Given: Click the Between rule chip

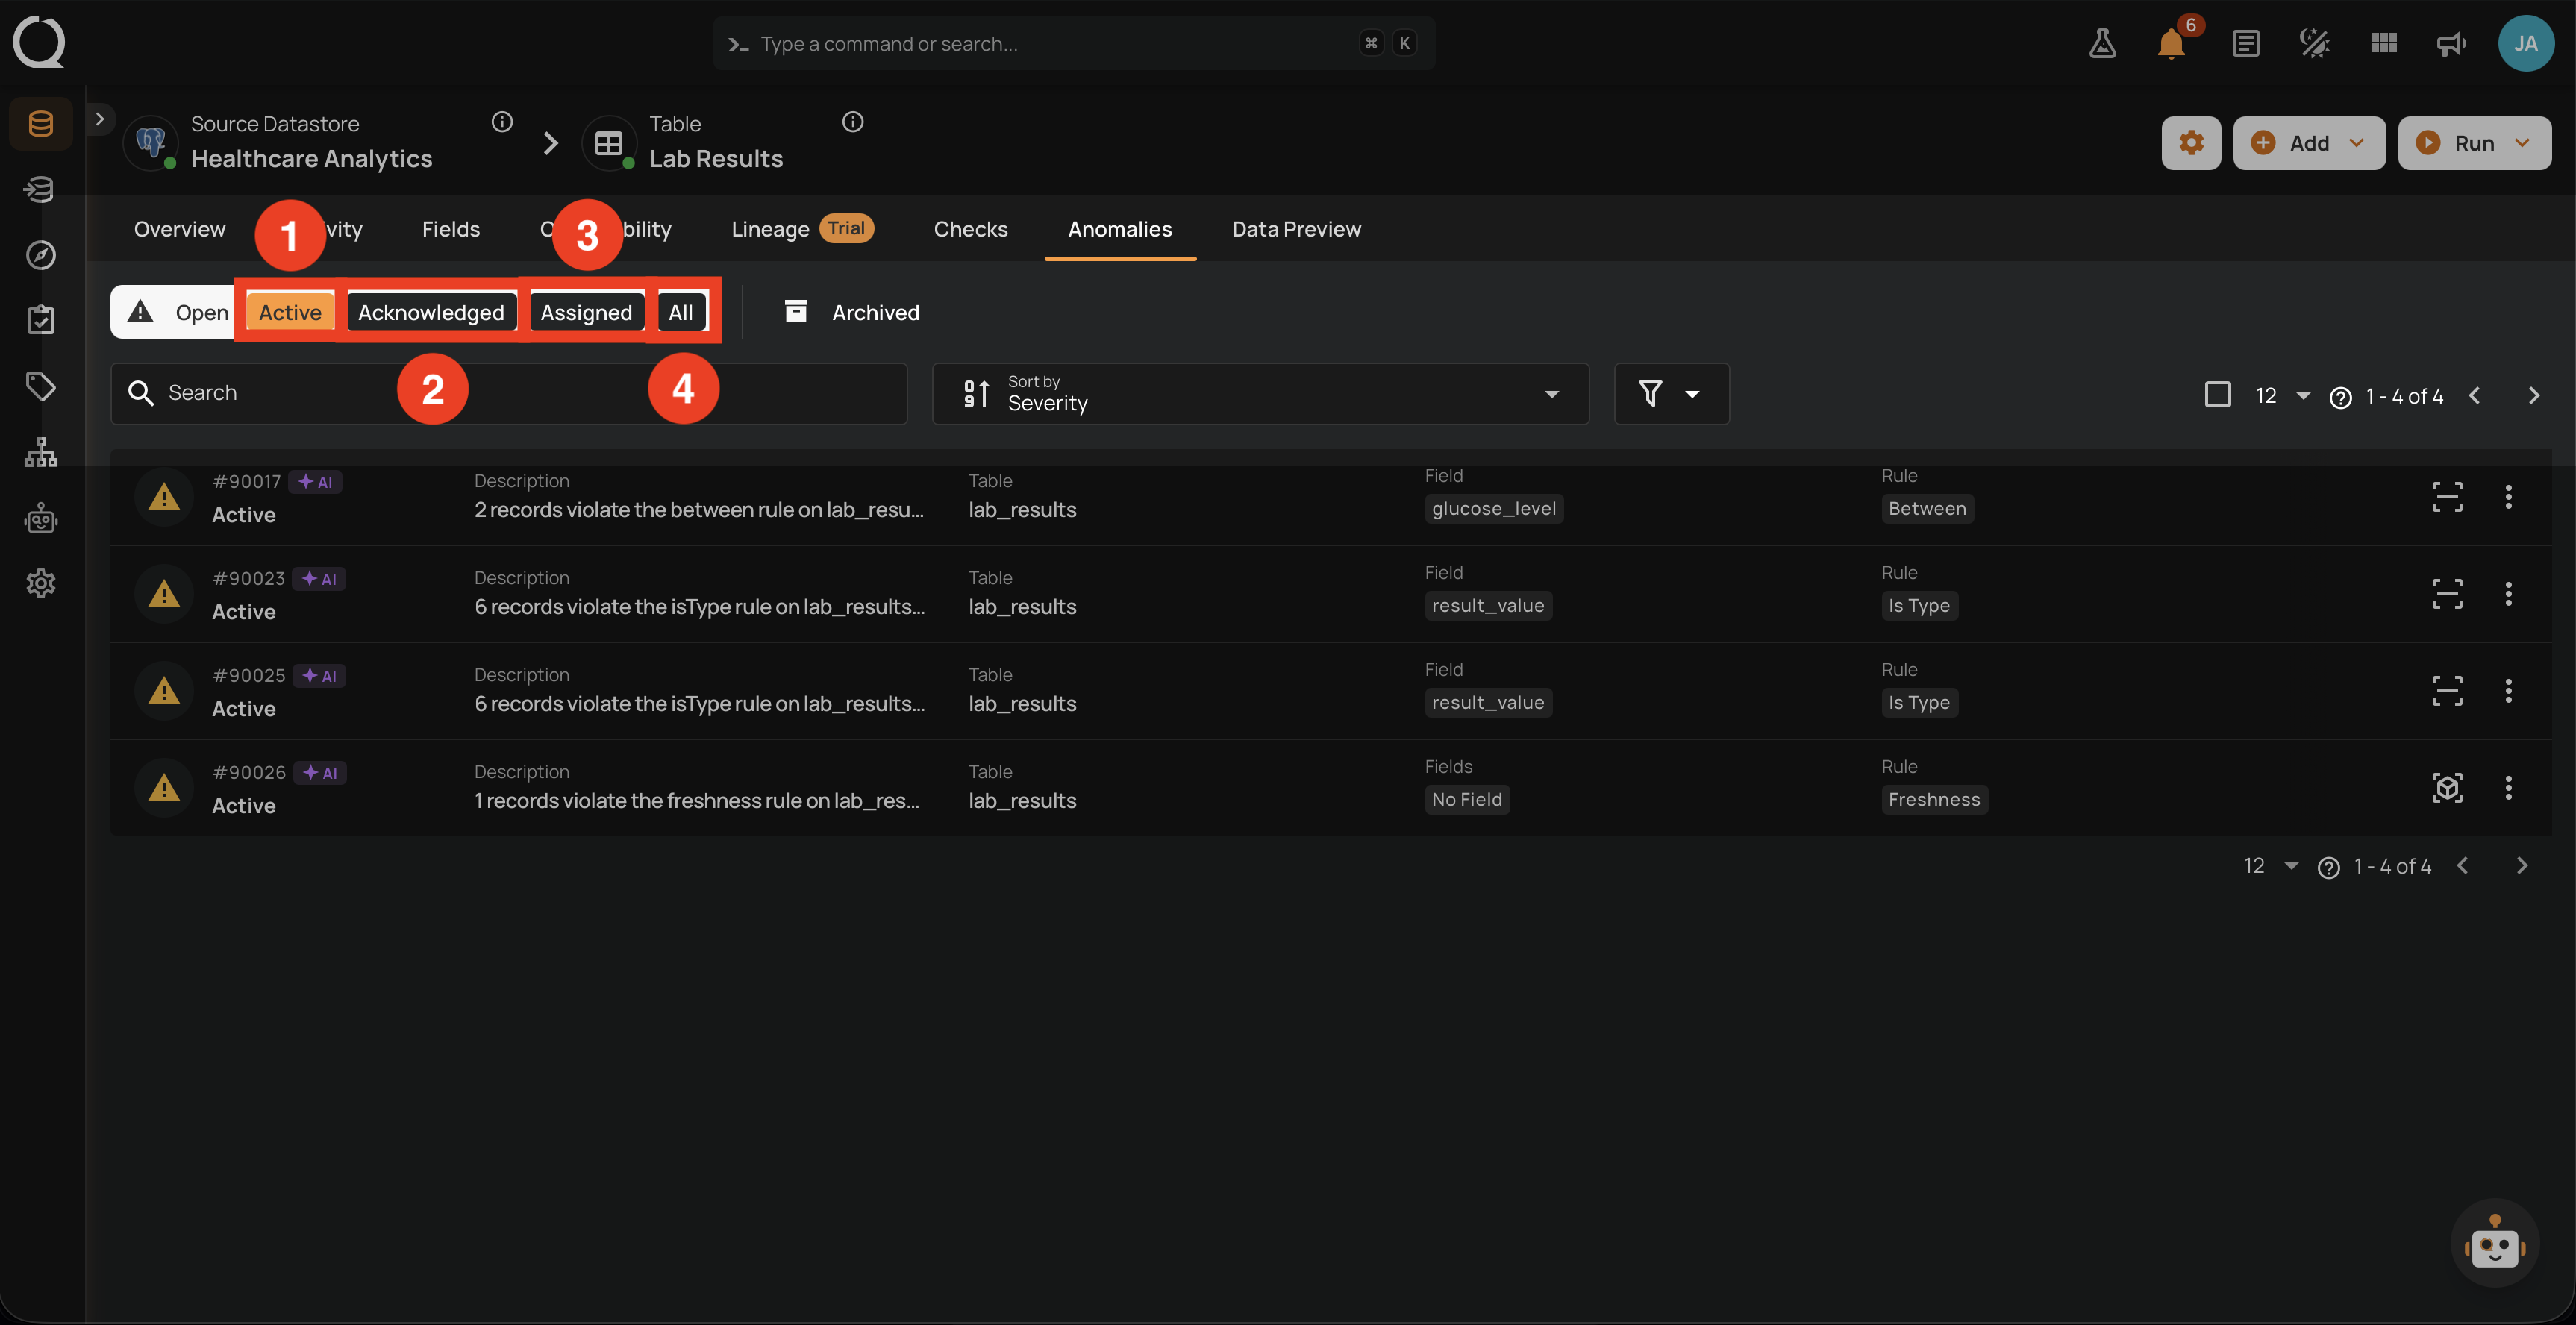Looking at the screenshot, I should pyautogui.click(x=1927, y=508).
